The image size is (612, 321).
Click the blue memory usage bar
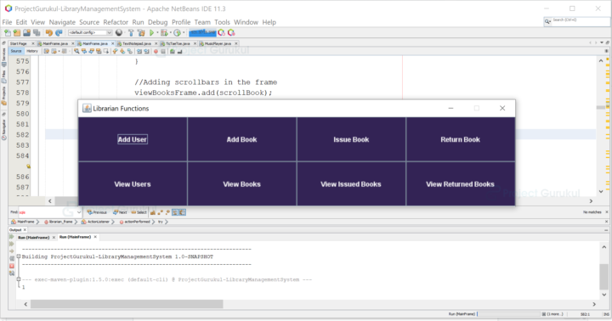pyautogui.click(x=202, y=33)
